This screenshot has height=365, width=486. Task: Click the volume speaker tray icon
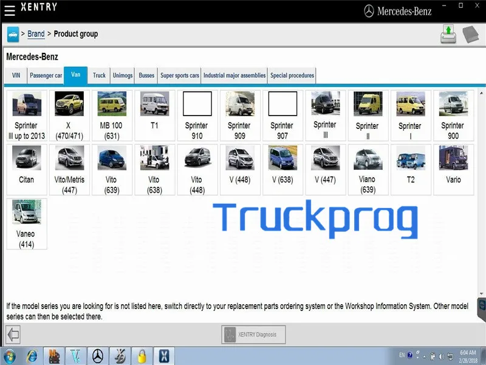click(x=442, y=356)
